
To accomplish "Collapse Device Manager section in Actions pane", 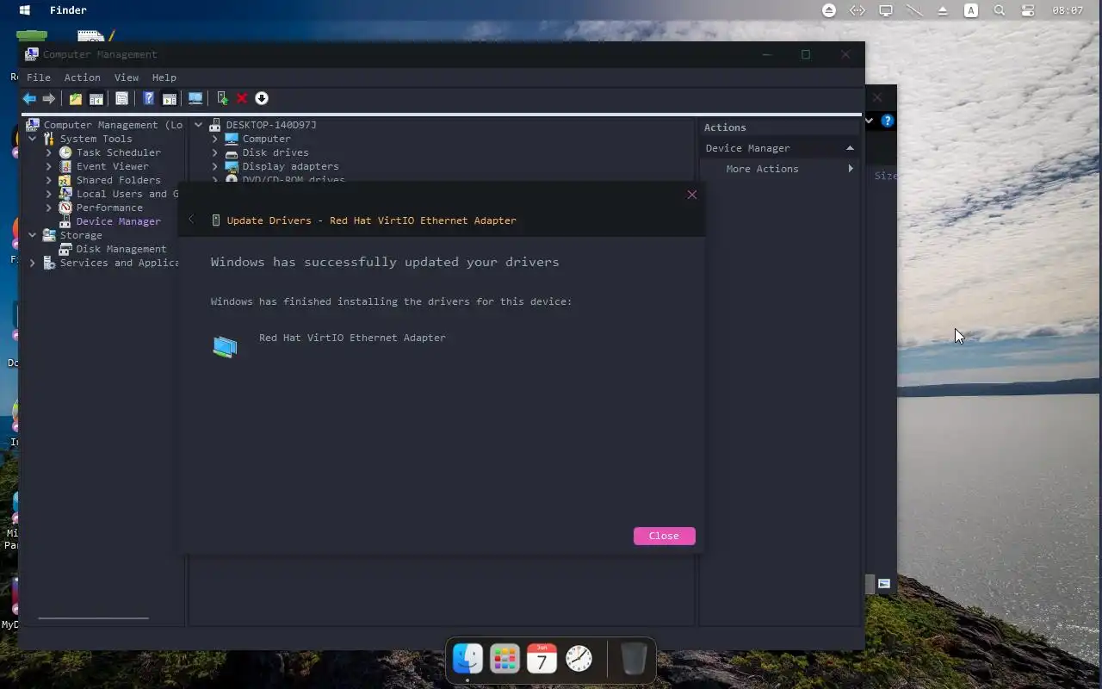I will (x=850, y=148).
